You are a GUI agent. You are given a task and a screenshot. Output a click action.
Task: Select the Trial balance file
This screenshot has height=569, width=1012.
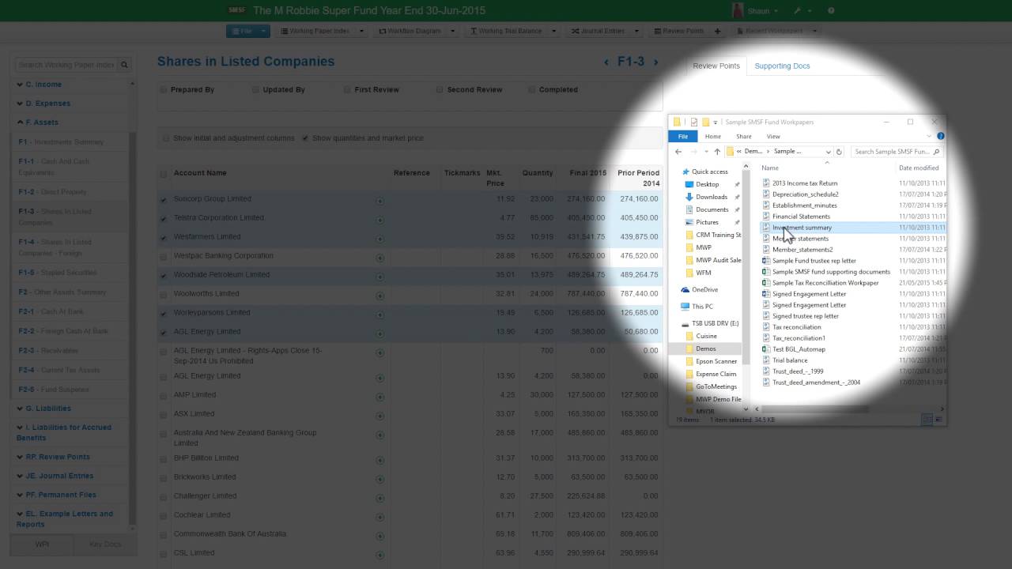pyautogui.click(x=790, y=360)
